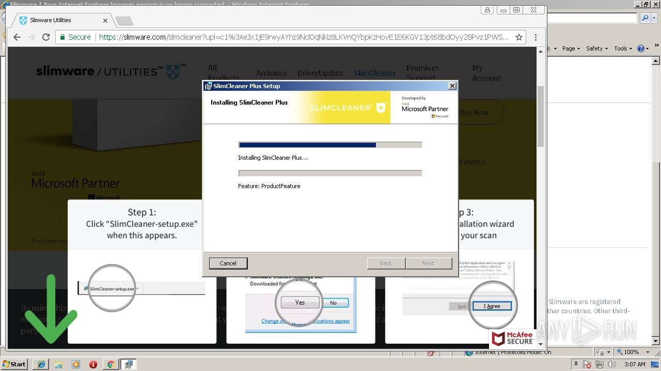The height and width of the screenshot is (371, 661).
Task: Click the red Opera taskbar icon
Action: [93, 364]
